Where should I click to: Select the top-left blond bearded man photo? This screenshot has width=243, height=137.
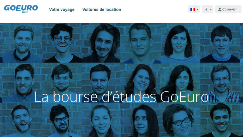(x=22, y=43)
